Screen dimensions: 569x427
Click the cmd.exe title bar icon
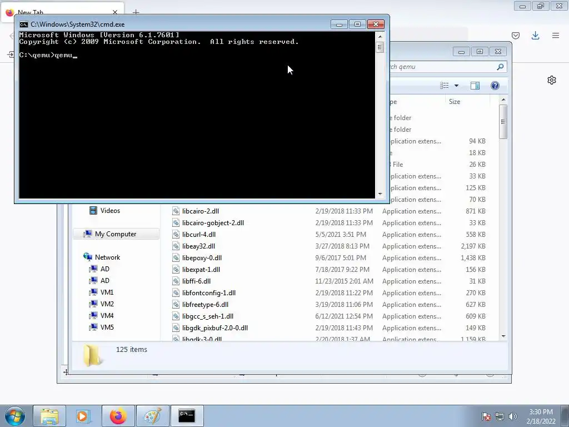click(x=23, y=24)
